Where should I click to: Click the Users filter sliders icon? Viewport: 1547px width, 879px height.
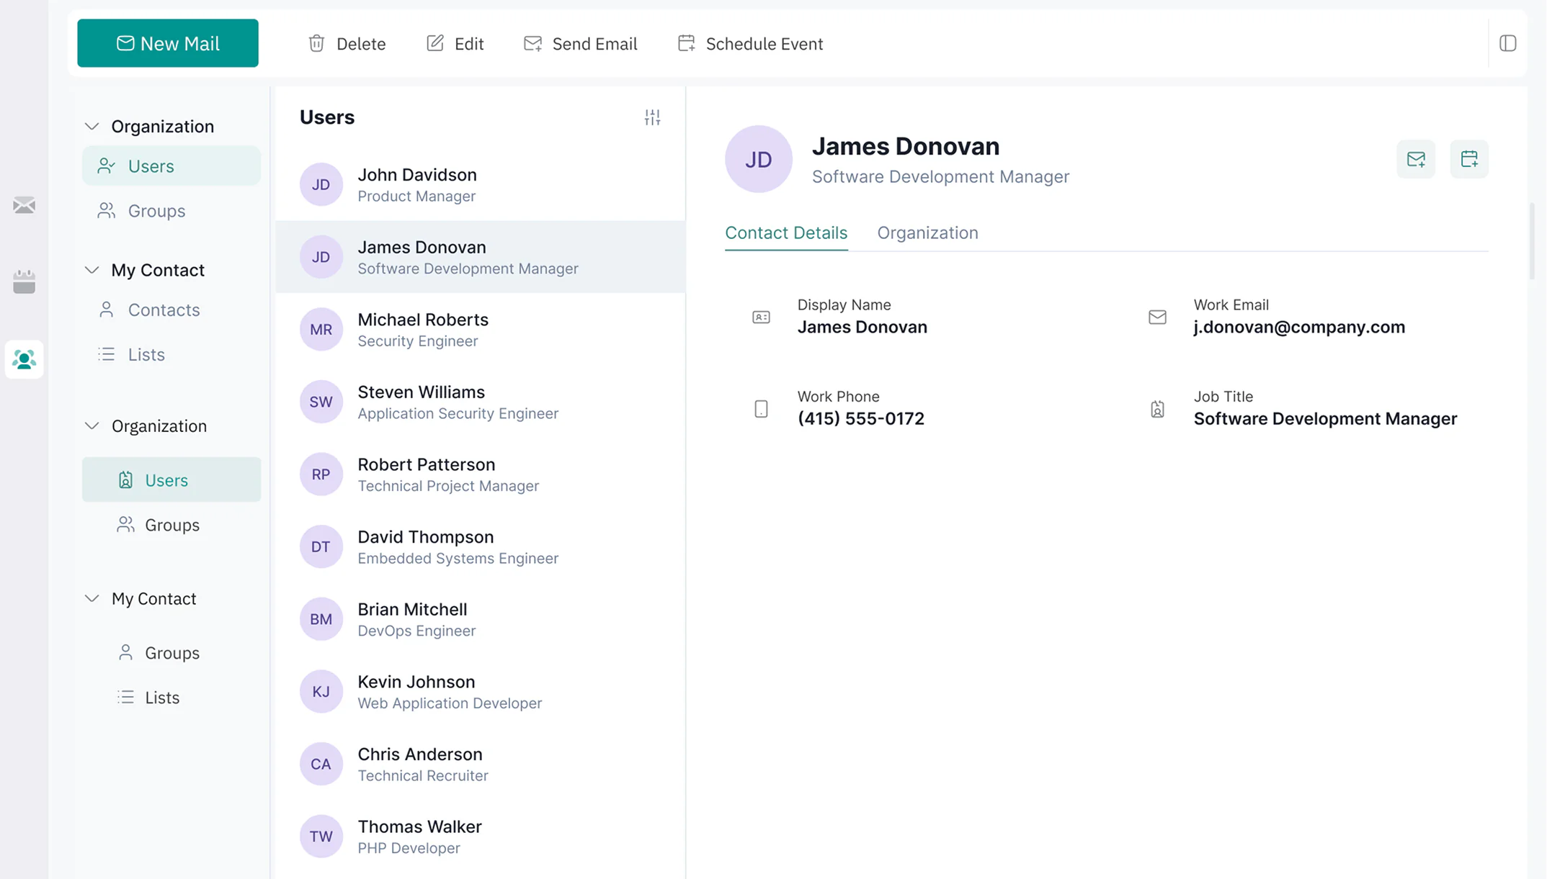point(652,117)
